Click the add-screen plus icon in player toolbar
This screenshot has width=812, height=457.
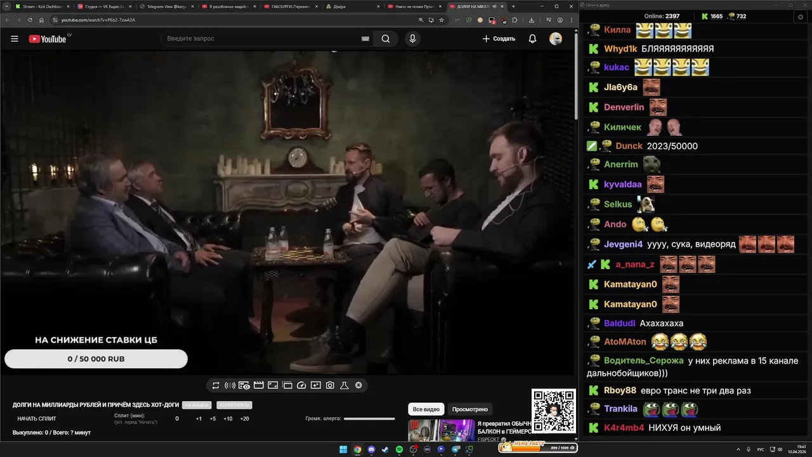click(x=315, y=385)
